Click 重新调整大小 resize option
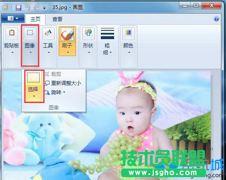The height and width of the screenshot is (180, 226). (x=63, y=83)
